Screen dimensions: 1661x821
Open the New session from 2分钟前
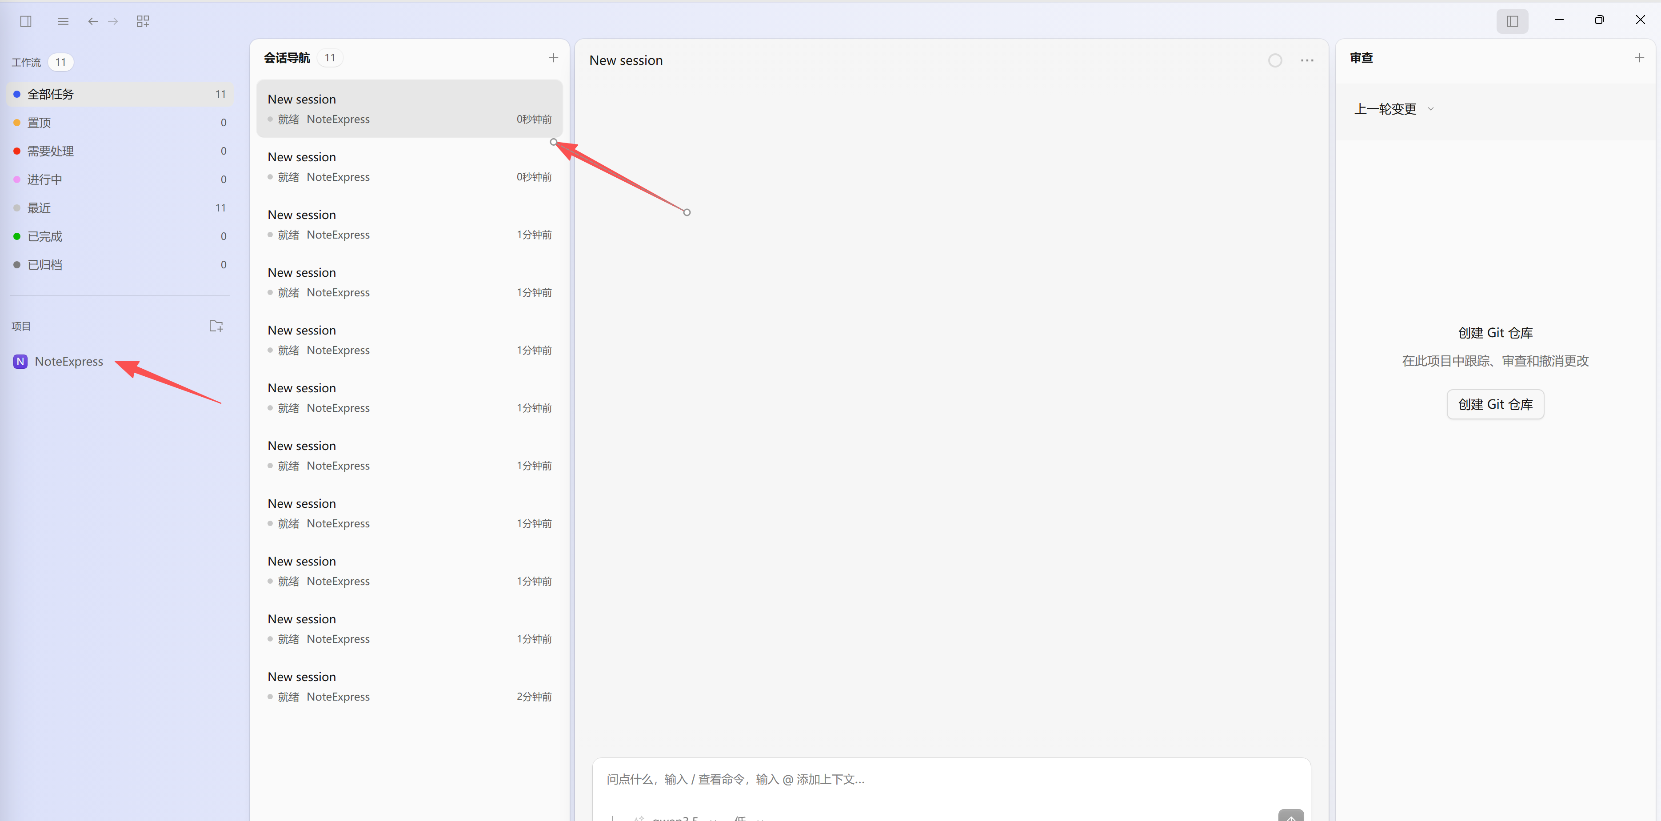[409, 686]
